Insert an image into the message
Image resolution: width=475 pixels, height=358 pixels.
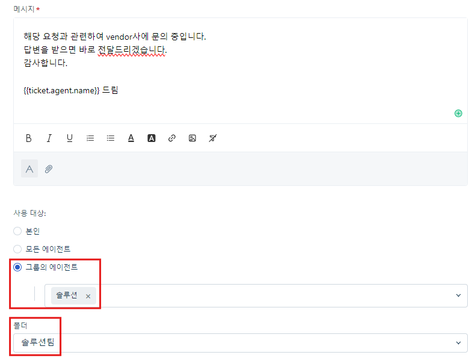pyautogui.click(x=192, y=138)
